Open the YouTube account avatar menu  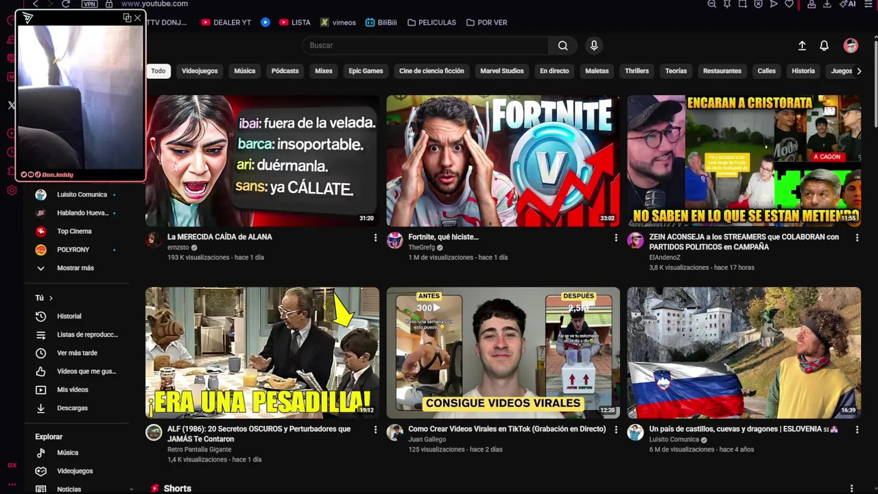[x=851, y=45]
